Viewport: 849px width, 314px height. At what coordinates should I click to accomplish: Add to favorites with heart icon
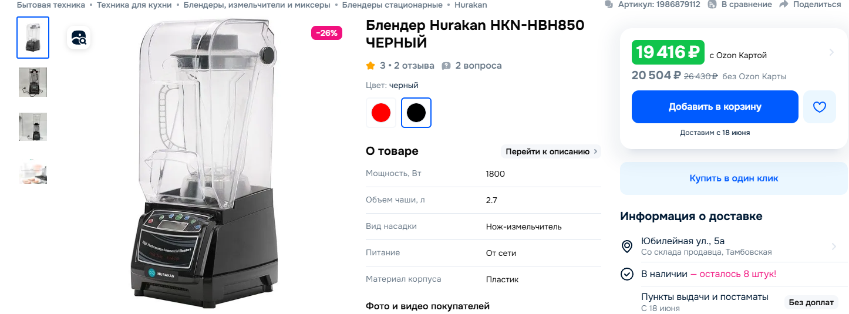pos(820,107)
